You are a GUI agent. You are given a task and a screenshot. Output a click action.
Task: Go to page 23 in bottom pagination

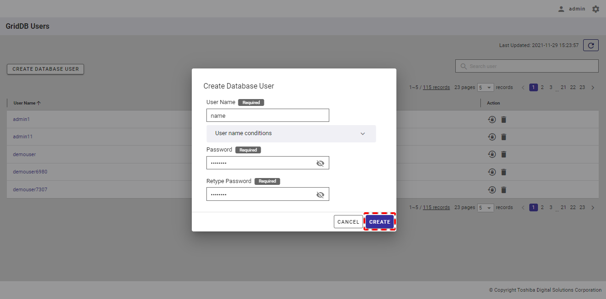[582, 207]
